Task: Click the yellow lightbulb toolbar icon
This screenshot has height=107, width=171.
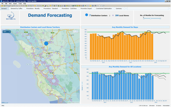Action: (51, 6)
